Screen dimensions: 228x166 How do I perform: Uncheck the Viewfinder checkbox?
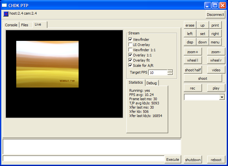(130, 39)
